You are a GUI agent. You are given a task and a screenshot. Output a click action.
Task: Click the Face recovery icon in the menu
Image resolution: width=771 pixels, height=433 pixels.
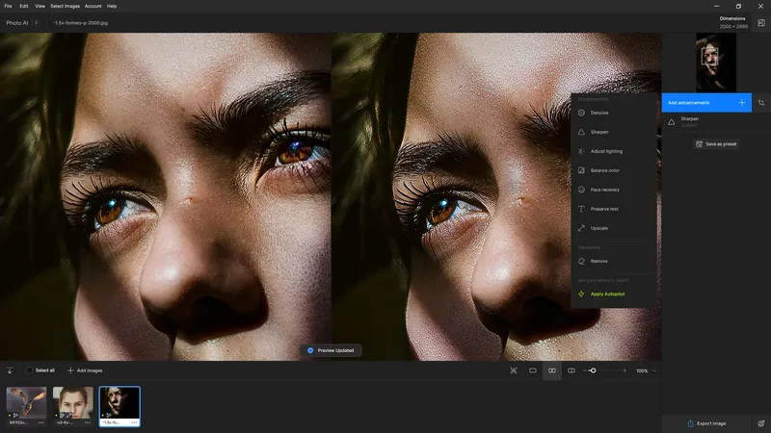(x=581, y=190)
